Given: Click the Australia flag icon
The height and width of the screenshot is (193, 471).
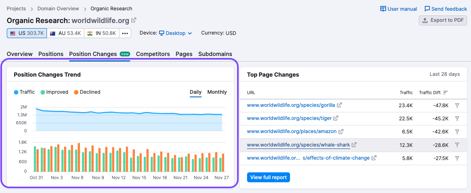Looking at the screenshot, I should [x=53, y=33].
